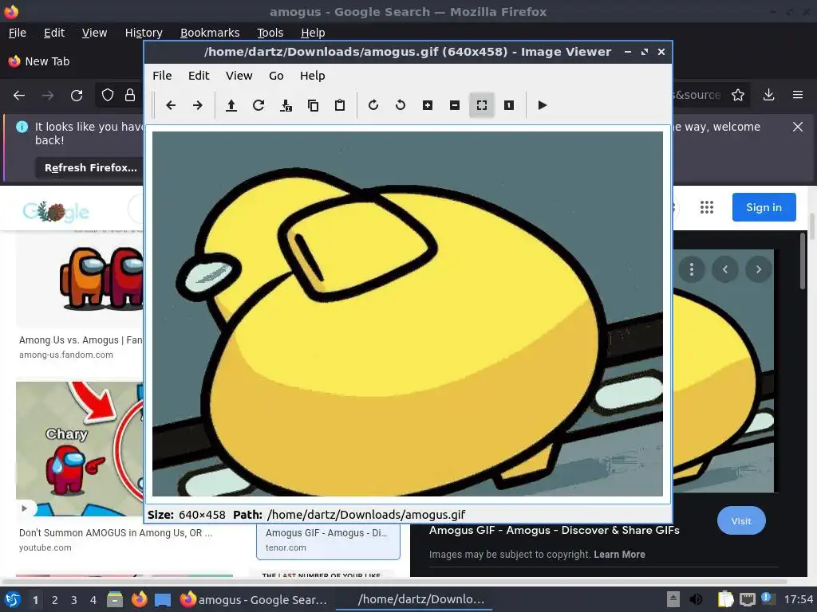Viewport: 817px width, 612px height.
Task: Click the Learn More copyright link
Action: pos(619,555)
